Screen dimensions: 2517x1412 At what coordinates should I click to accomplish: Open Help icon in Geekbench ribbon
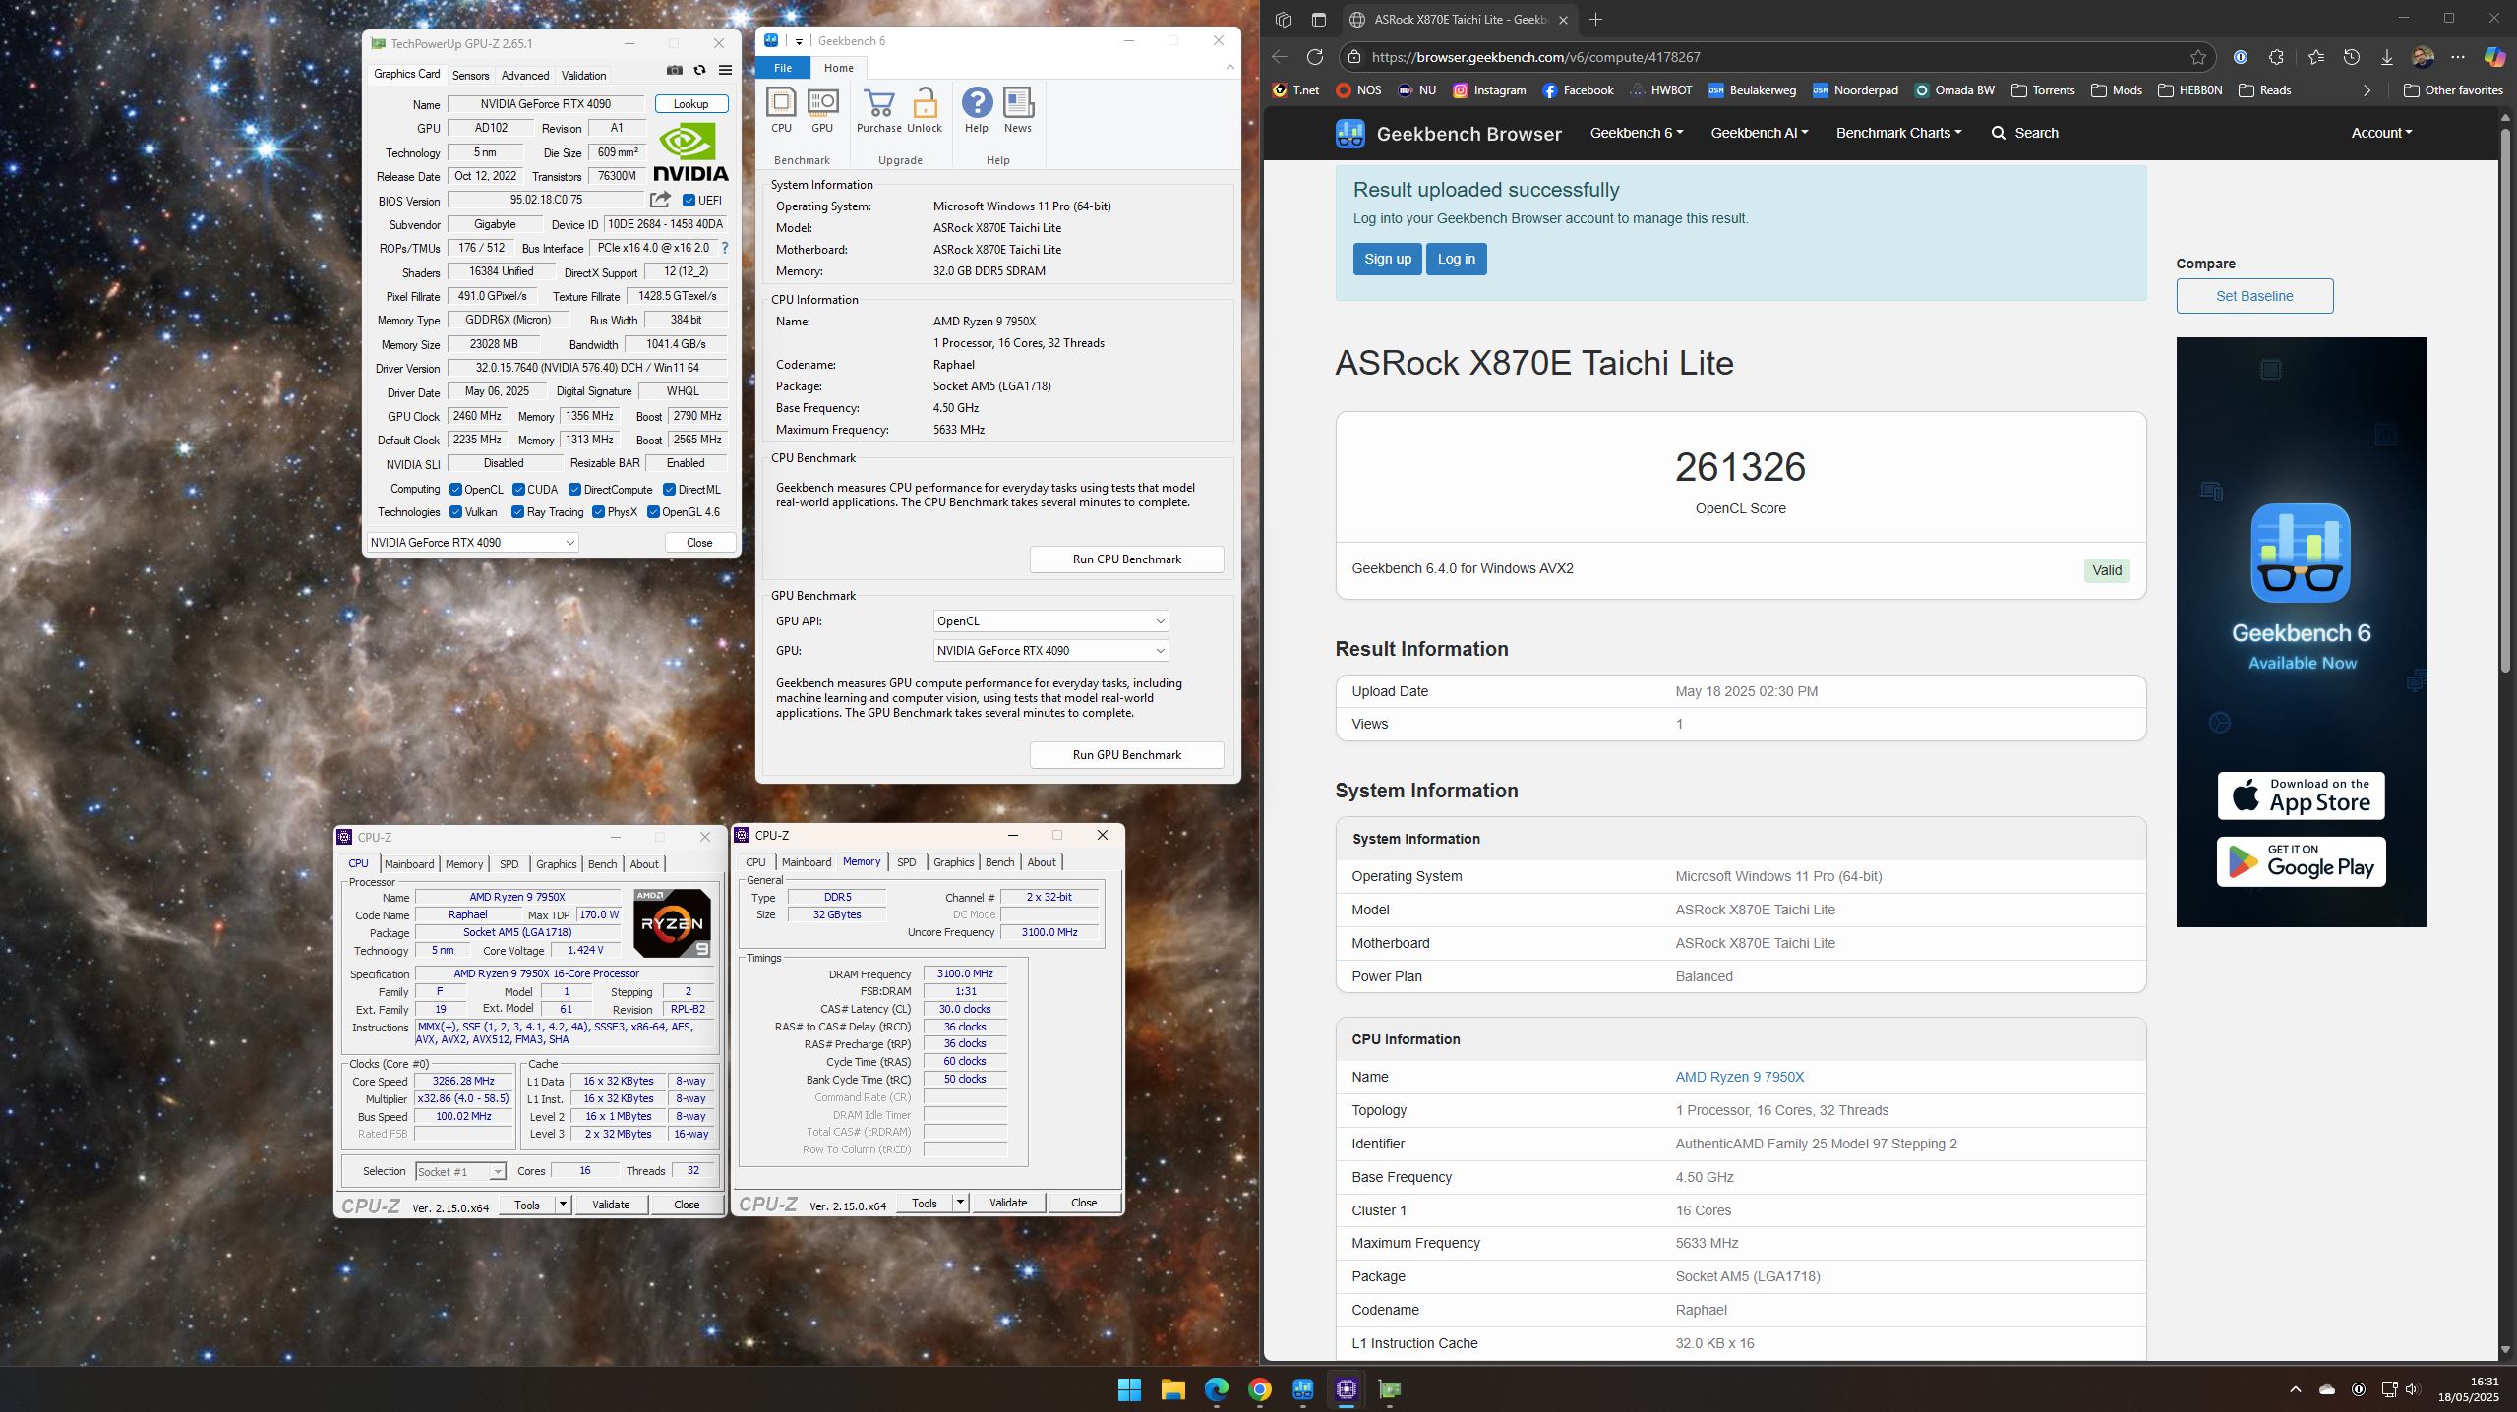pos(977,110)
